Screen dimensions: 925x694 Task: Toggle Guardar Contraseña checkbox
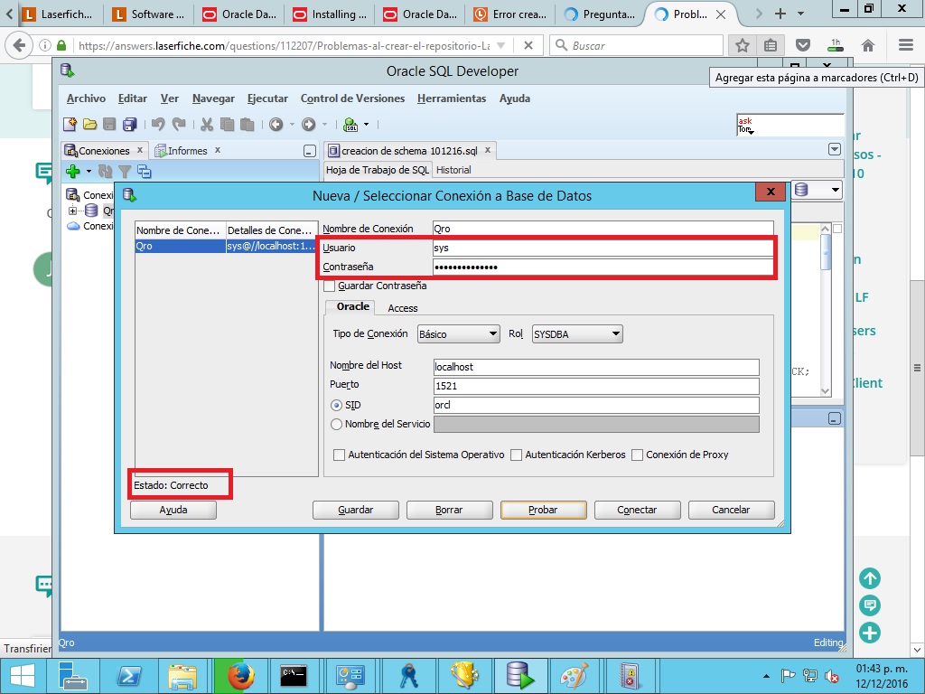[x=329, y=286]
